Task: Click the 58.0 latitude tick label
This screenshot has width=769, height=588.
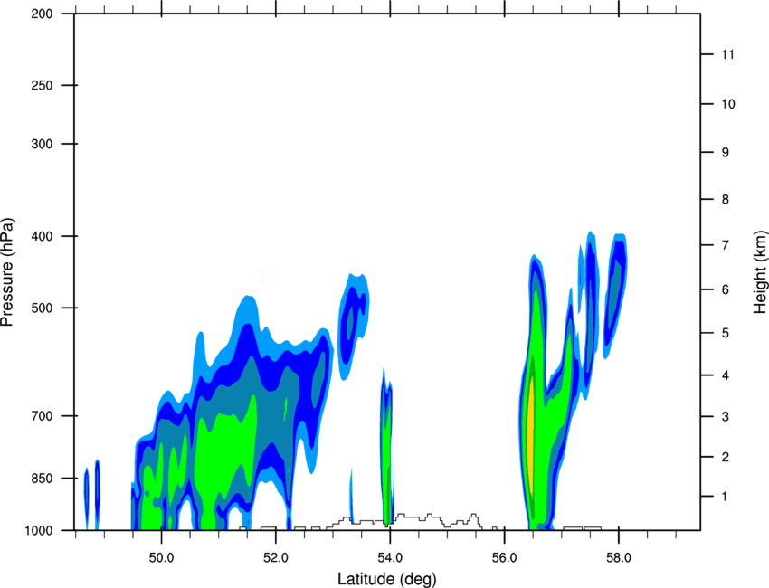Action: [619, 557]
